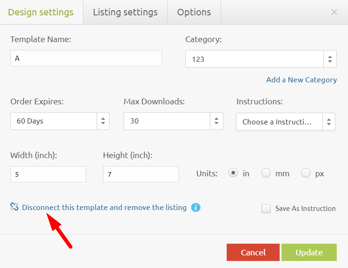Click the broken chain disconnect icon
Screen dimensions: 348x268
(x=14, y=207)
